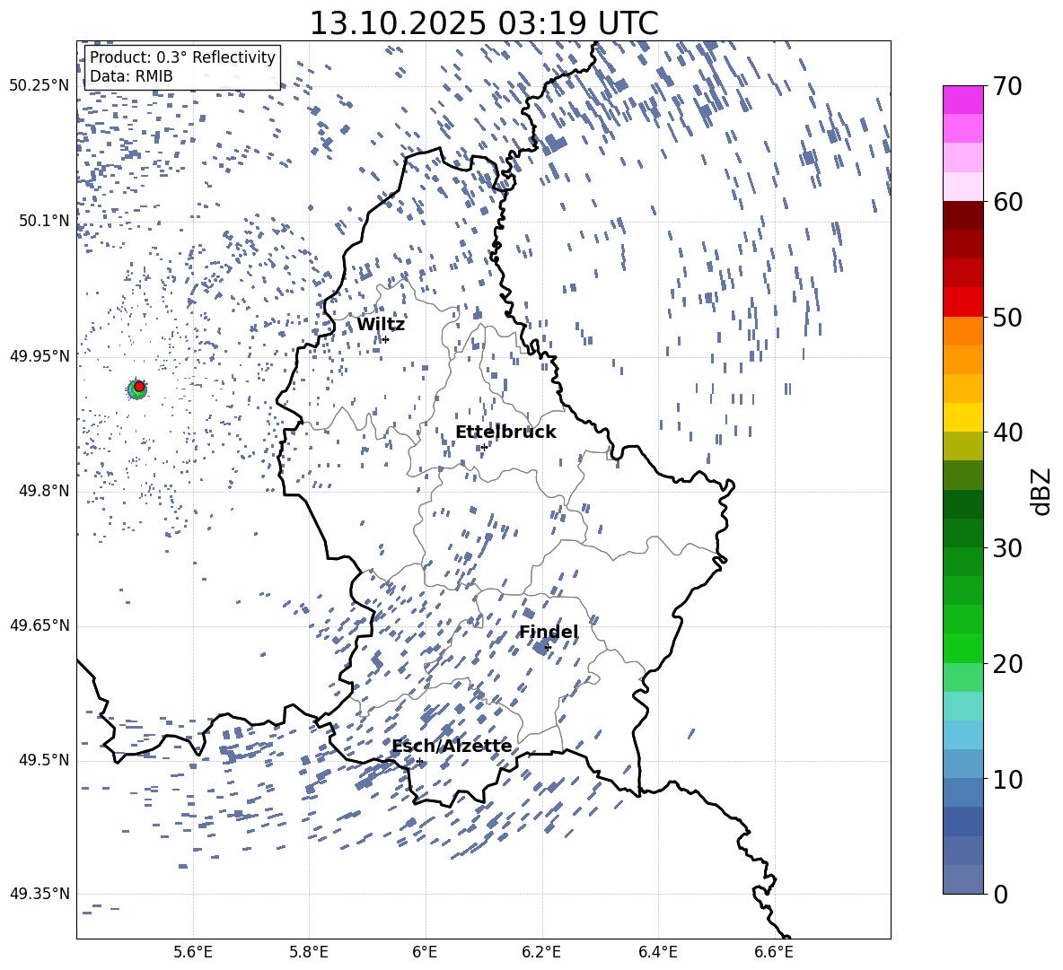
Task: Click the bright red 50 dBZ colorbar segment
Action: pyautogui.click(x=962, y=302)
